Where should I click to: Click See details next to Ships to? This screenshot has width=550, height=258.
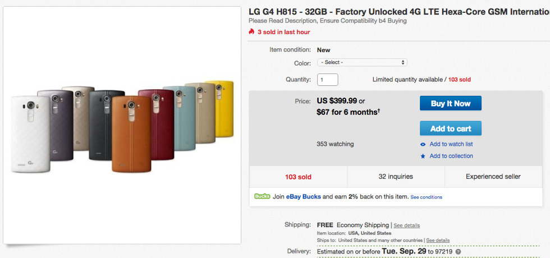(438, 240)
